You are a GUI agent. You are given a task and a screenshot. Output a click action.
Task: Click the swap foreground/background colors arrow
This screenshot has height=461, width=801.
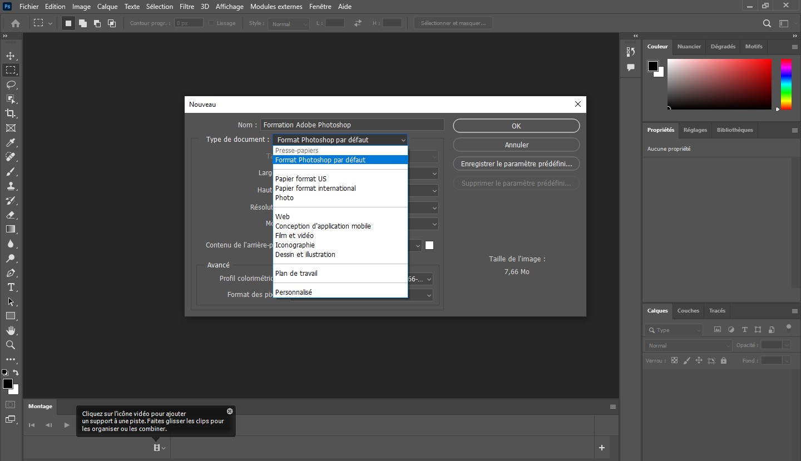[x=16, y=373]
